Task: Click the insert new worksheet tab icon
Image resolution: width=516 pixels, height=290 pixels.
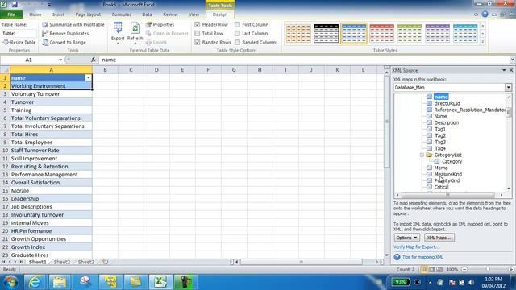Action: coord(105,262)
